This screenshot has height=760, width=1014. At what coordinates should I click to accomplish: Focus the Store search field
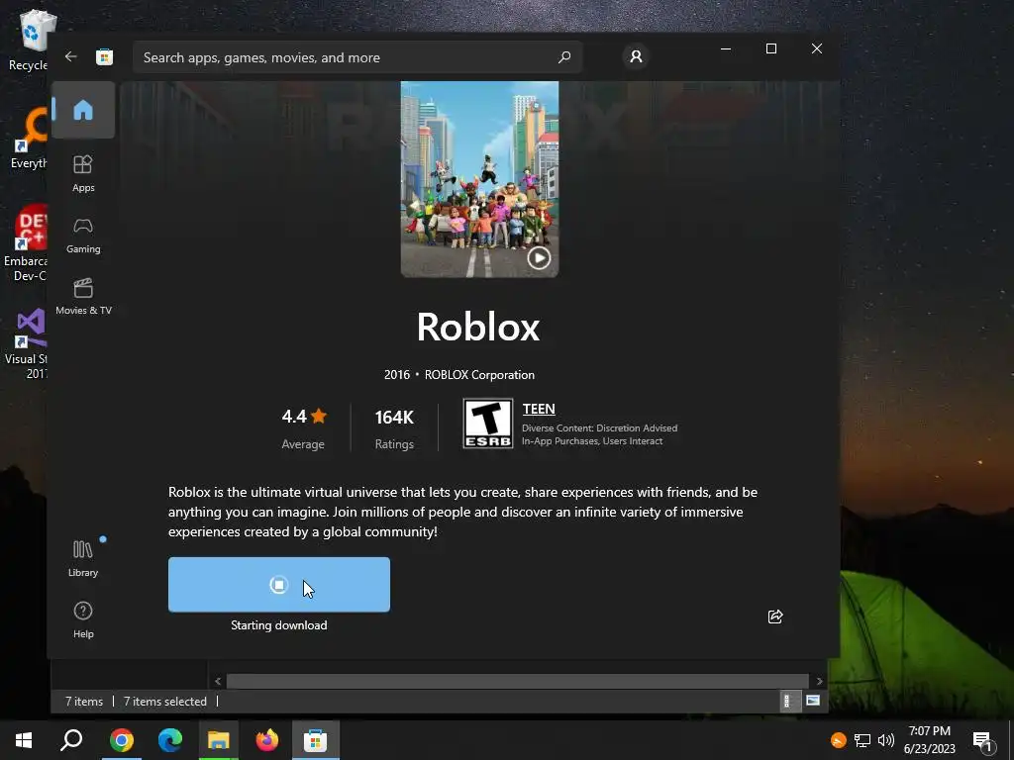click(356, 57)
